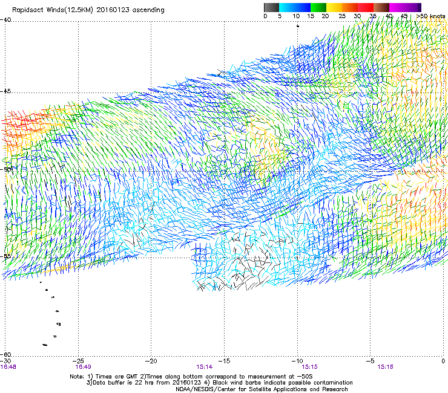Click the green 15-20 knots legend segment
448x393 pixels.
[318, 7]
